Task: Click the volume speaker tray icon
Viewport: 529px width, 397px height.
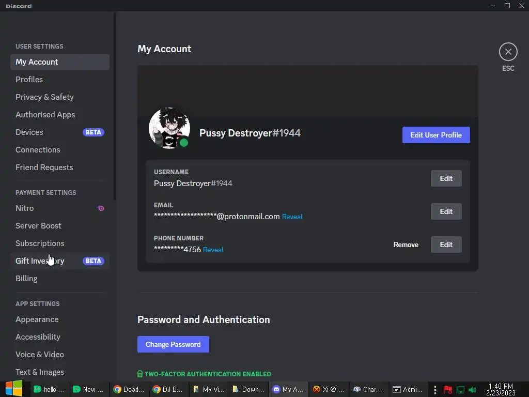Action: coord(472,390)
